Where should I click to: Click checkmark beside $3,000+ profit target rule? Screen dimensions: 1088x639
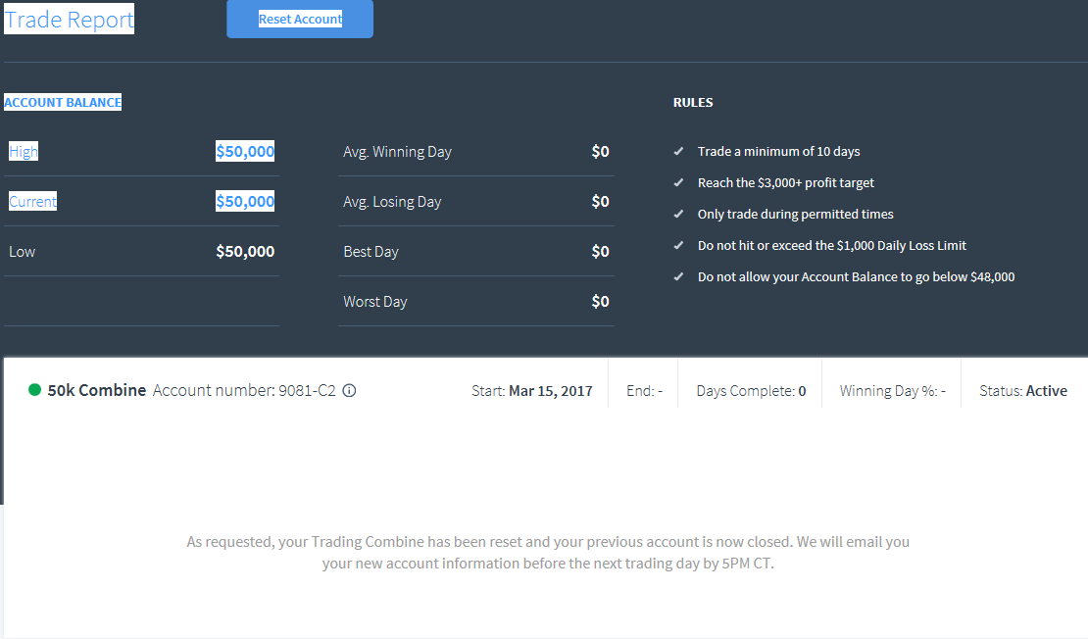coord(678,182)
